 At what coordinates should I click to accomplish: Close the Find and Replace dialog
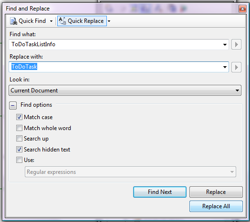coord(242,9)
